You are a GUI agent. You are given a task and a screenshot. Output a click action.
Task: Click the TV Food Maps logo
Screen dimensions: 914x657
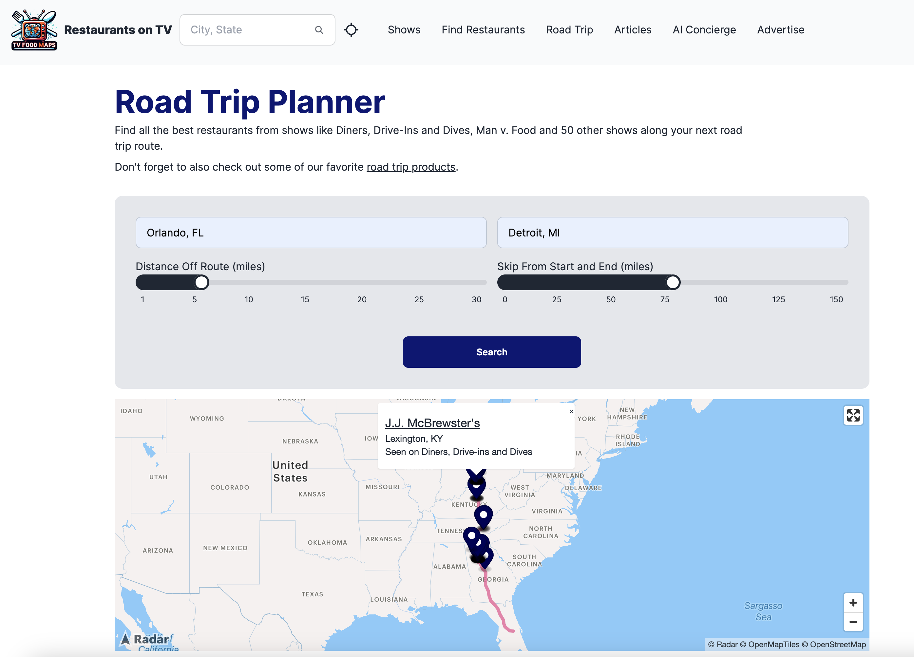pyautogui.click(x=34, y=30)
